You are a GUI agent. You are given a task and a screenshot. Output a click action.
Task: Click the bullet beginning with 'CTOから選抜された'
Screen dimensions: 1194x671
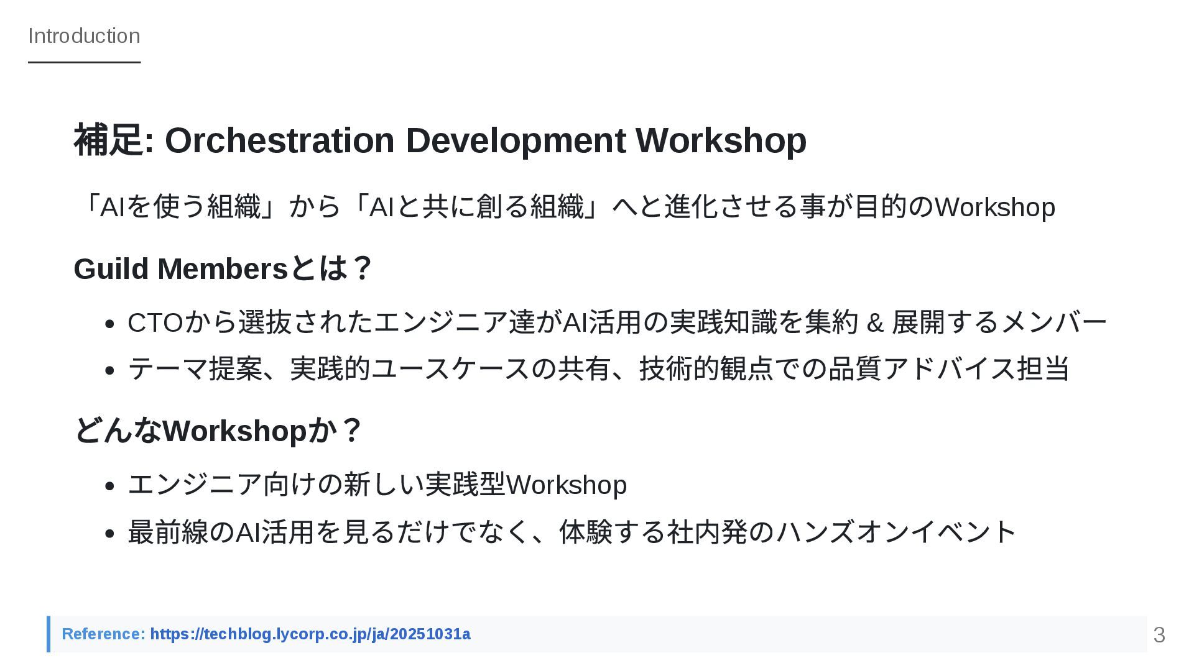(617, 322)
